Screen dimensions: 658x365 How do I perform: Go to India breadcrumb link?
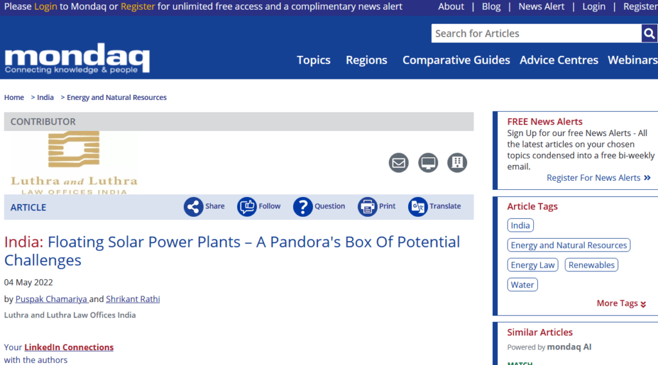coord(45,98)
